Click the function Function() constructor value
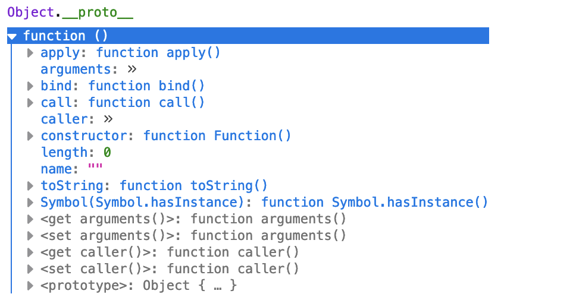This screenshot has width=576, height=297. coord(217,136)
